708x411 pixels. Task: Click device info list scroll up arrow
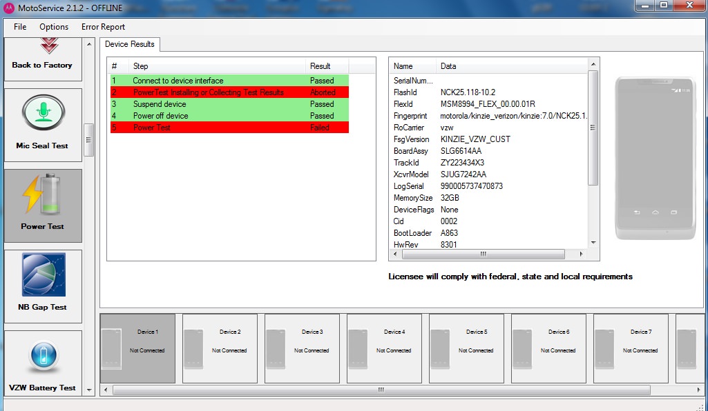tap(593, 64)
